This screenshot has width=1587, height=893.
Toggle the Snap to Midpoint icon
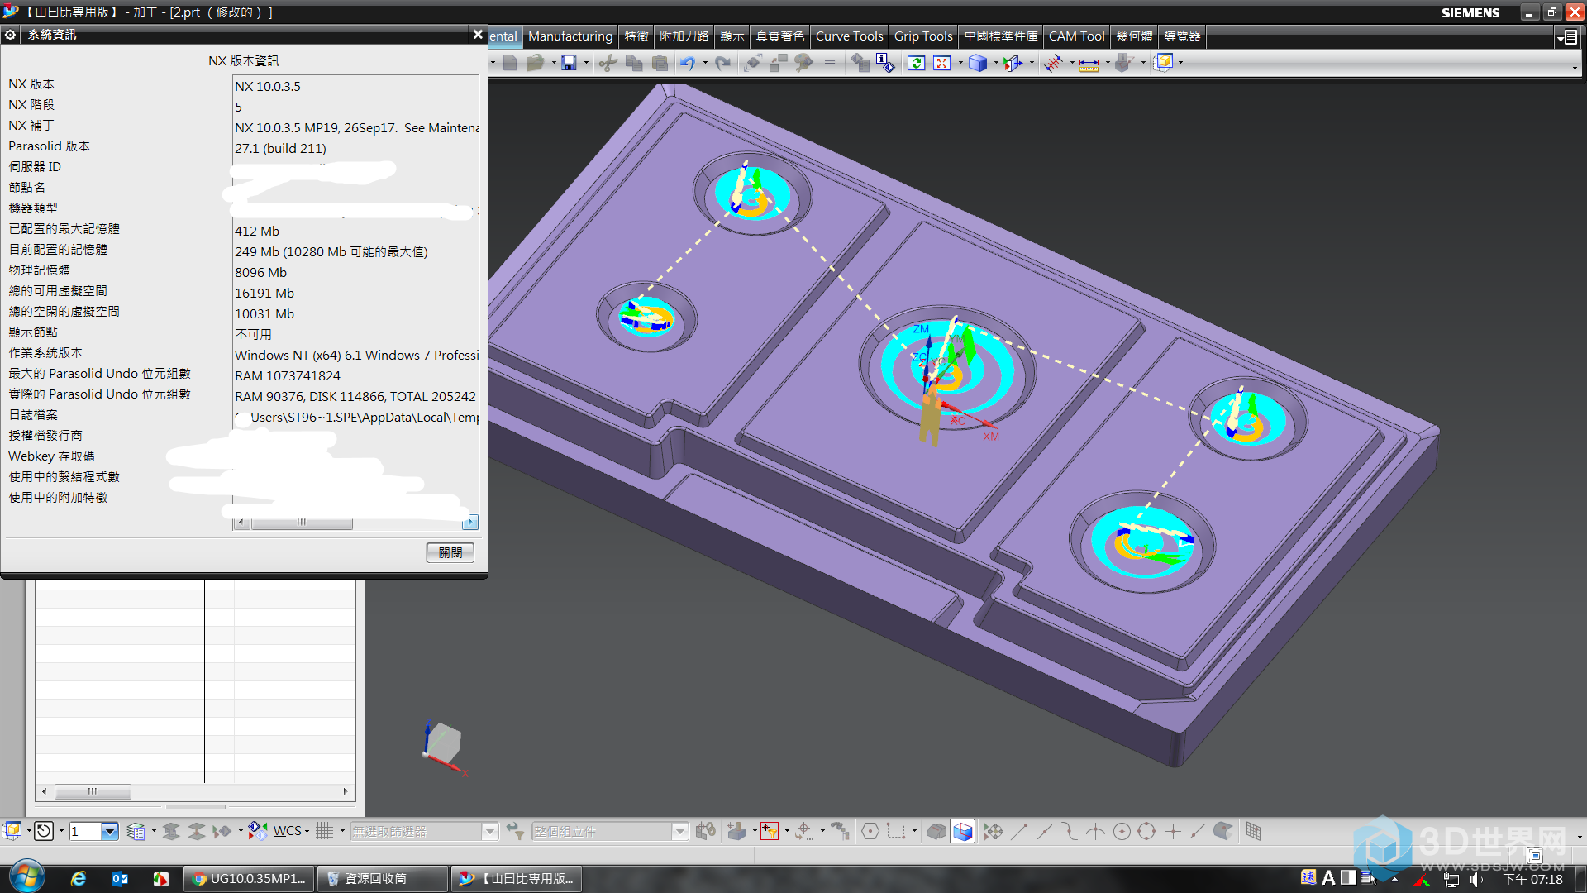click(1045, 831)
